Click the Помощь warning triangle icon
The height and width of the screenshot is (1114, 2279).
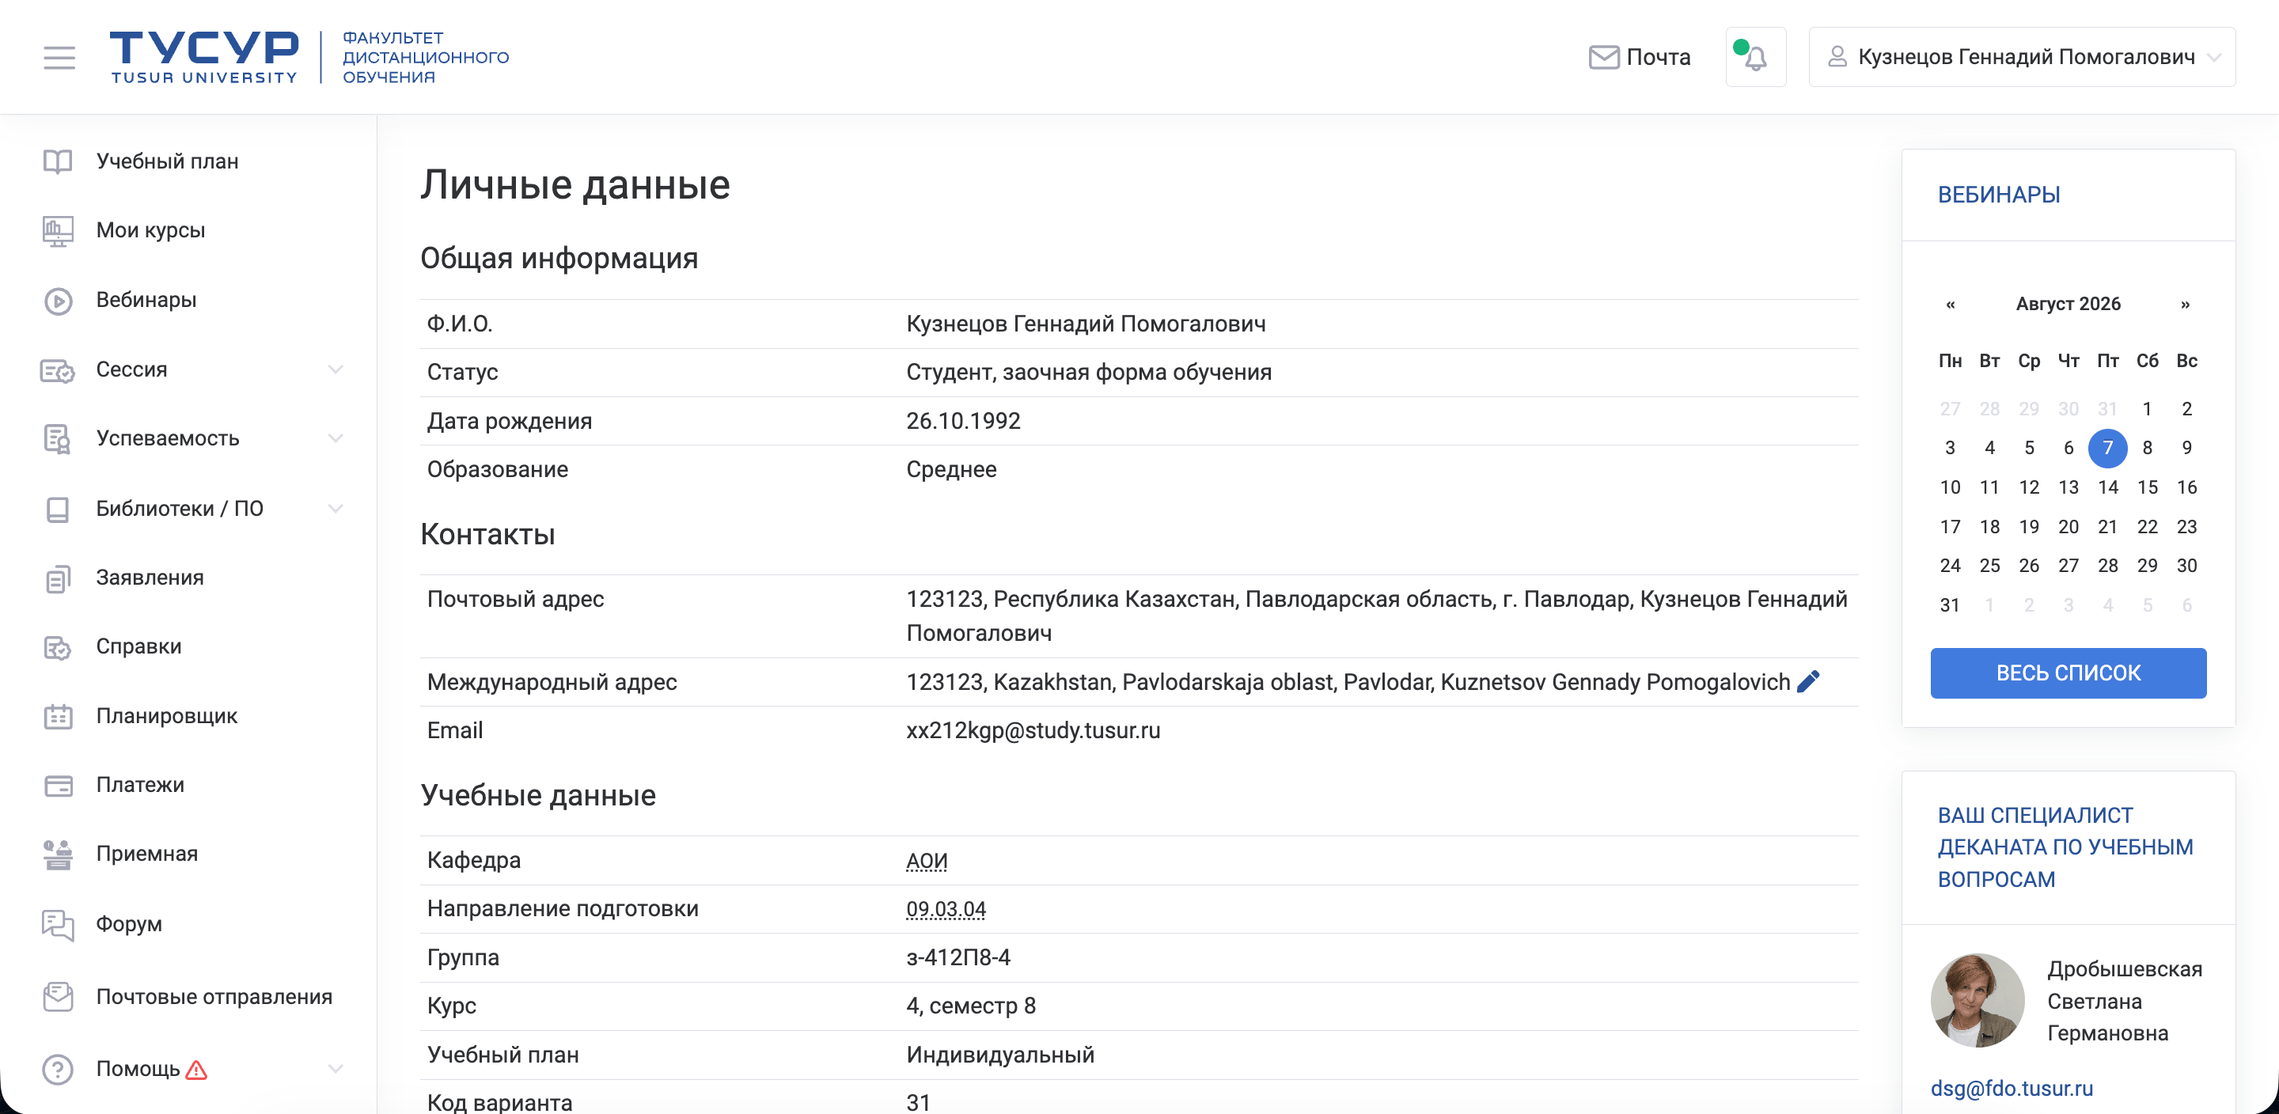tap(196, 1070)
